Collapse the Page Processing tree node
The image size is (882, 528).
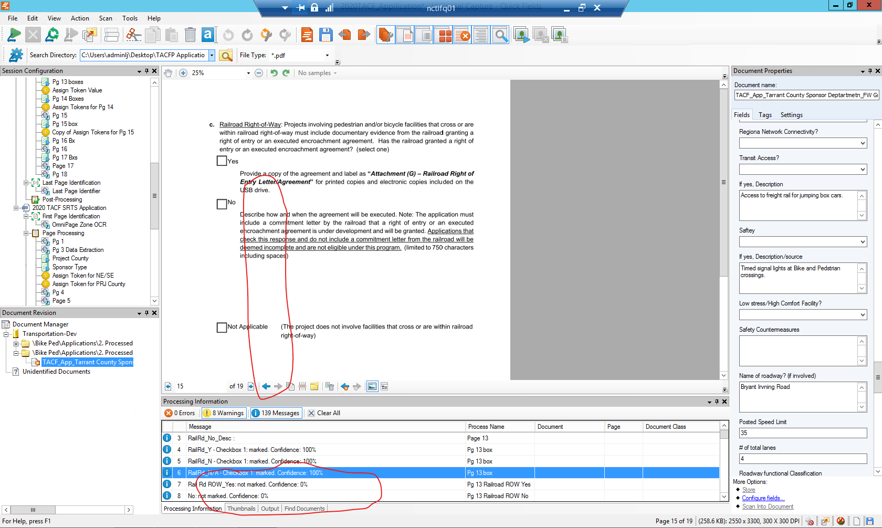(26, 233)
